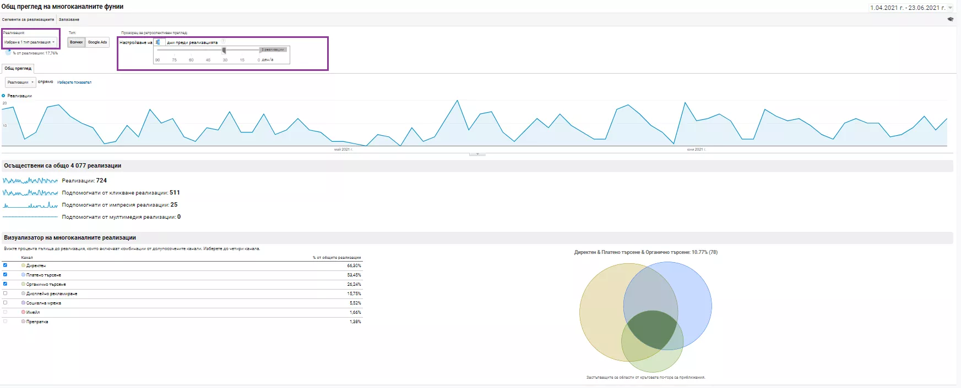The image size is (961, 388).
Task: Click the Реализации sparkline thumbnail
Action: [x=30, y=180]
